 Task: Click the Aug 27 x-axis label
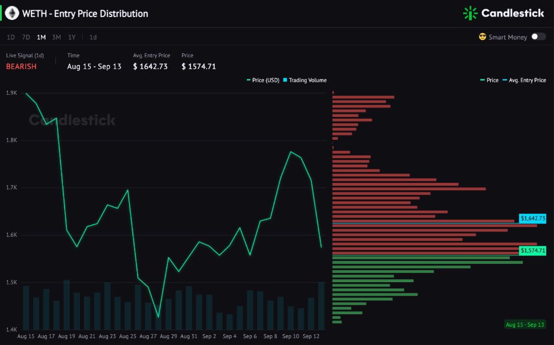(148, 336)
